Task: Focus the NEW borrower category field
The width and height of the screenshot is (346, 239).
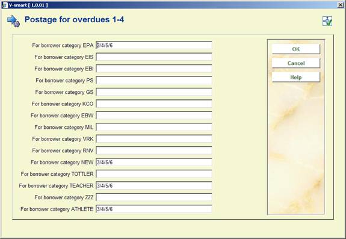Action: [154, 162]
